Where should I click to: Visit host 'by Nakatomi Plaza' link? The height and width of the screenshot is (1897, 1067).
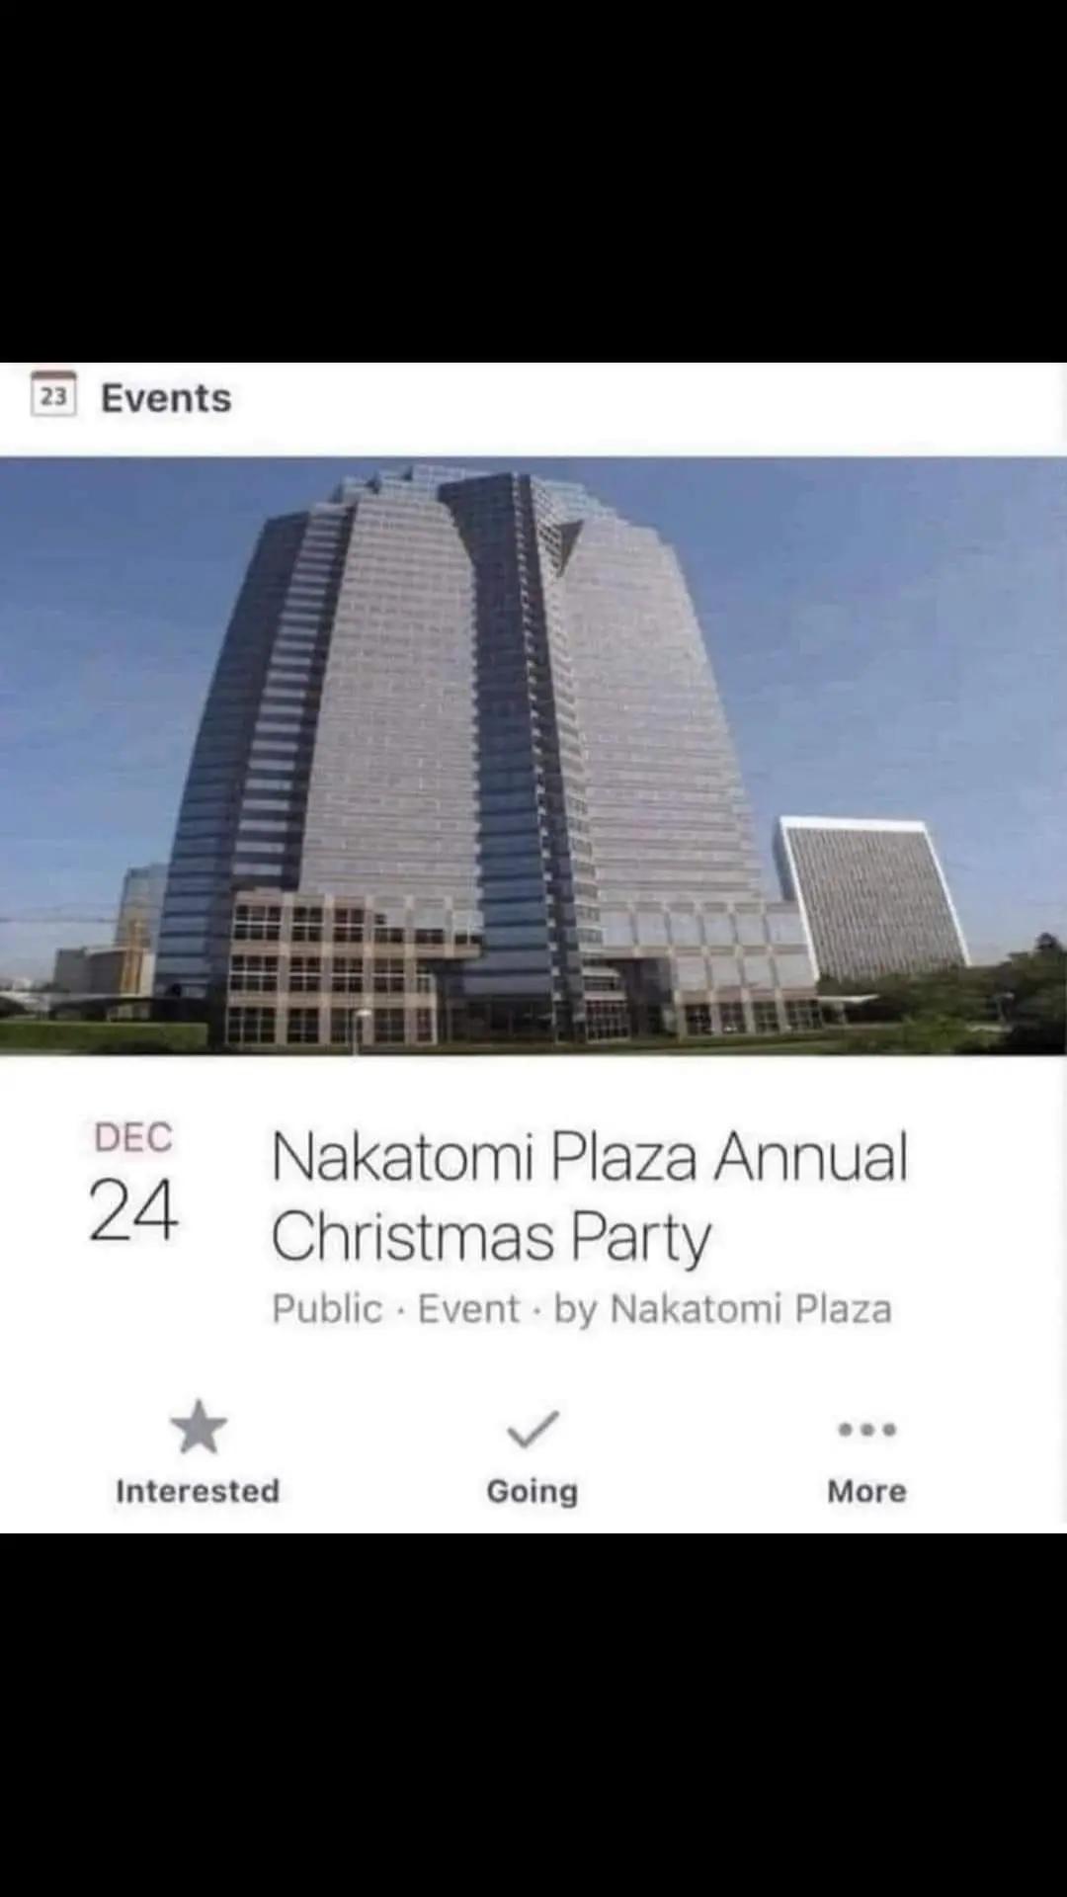pyautogui.click(x=722, y=1309)
